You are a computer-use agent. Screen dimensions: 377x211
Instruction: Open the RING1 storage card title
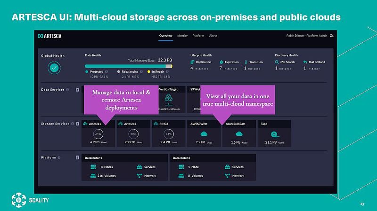coord(164,124)
